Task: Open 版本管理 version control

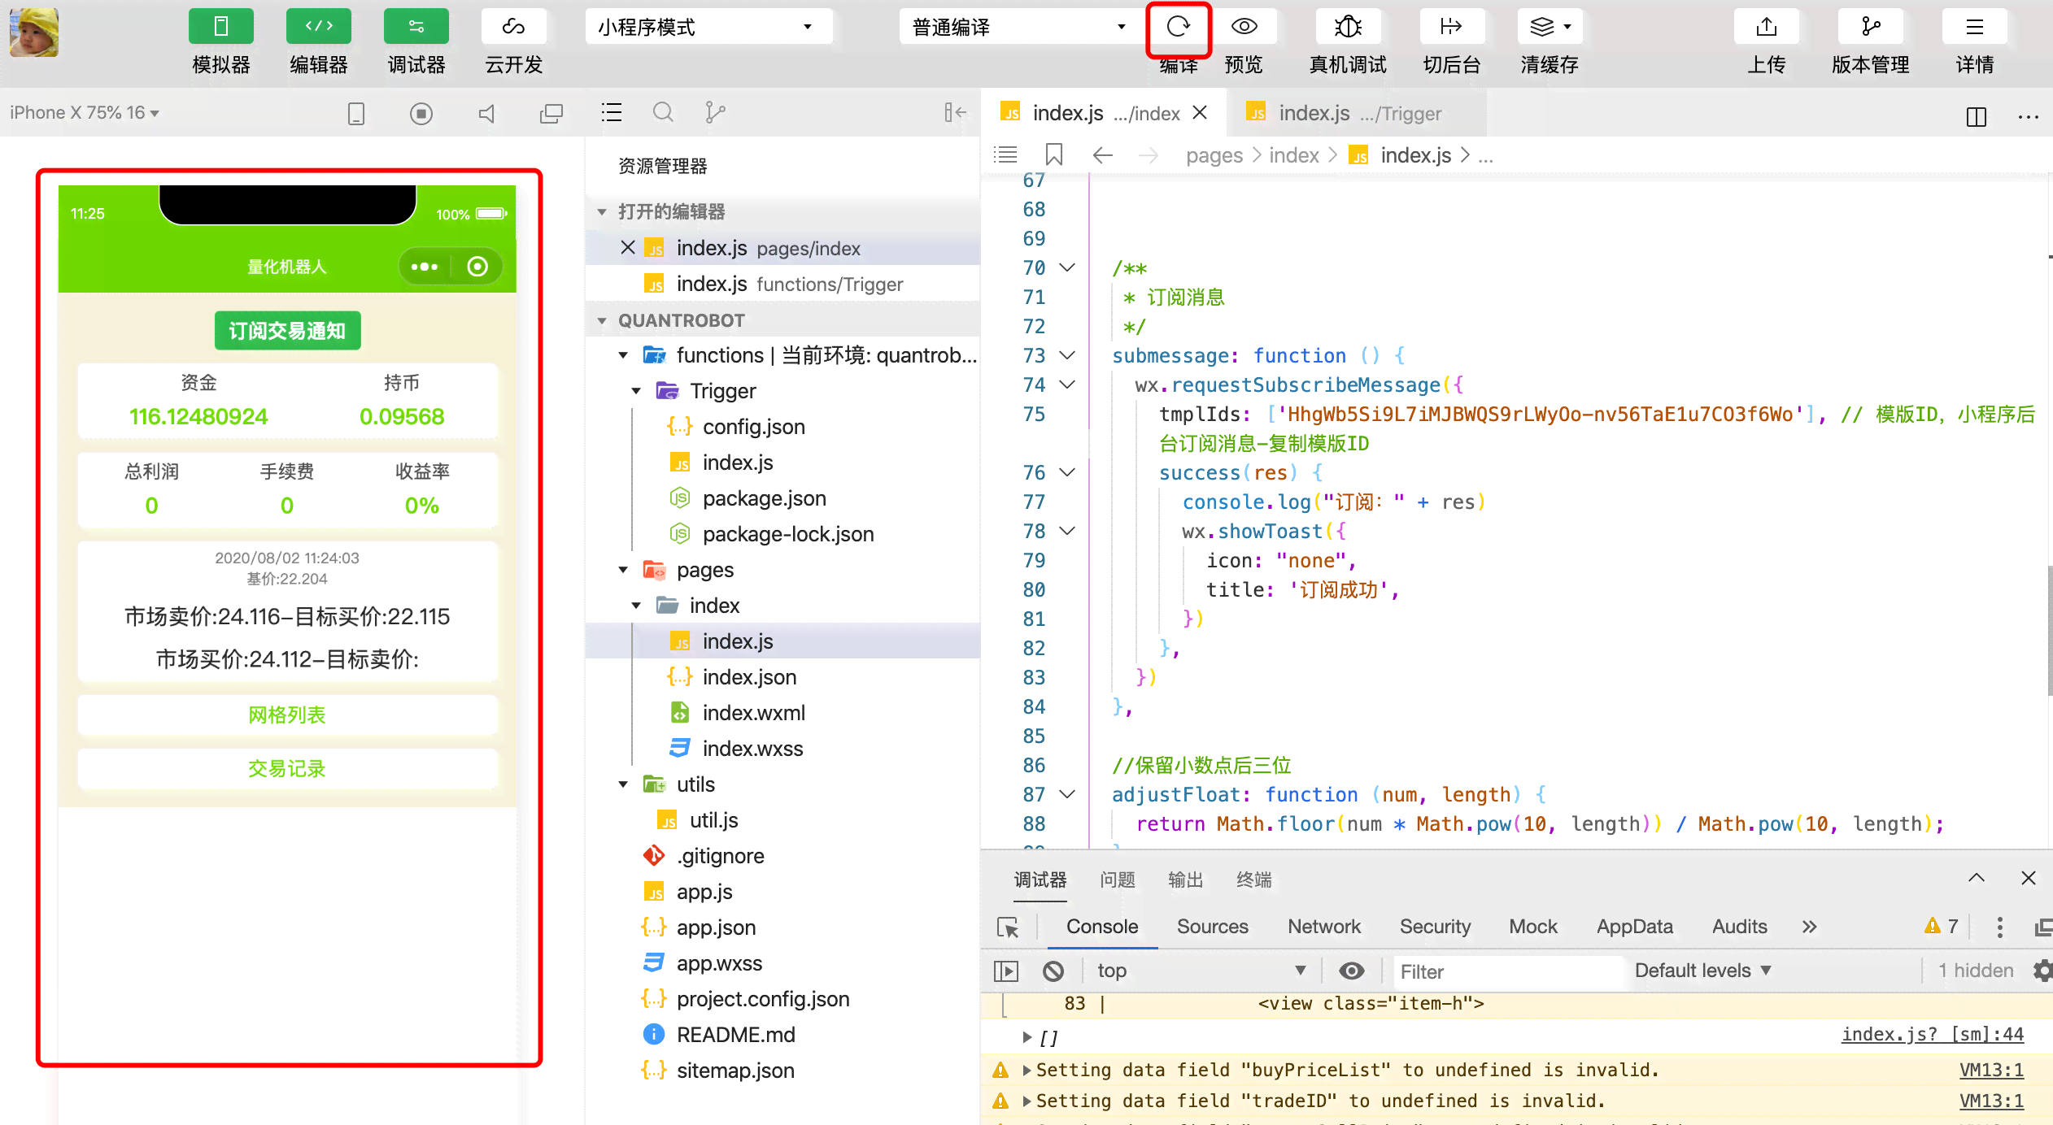Action: tap(1870, 27)
